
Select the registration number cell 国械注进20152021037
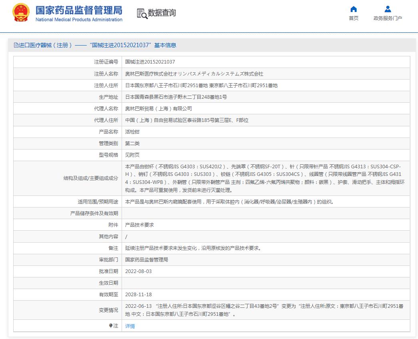tap(151, 62)
